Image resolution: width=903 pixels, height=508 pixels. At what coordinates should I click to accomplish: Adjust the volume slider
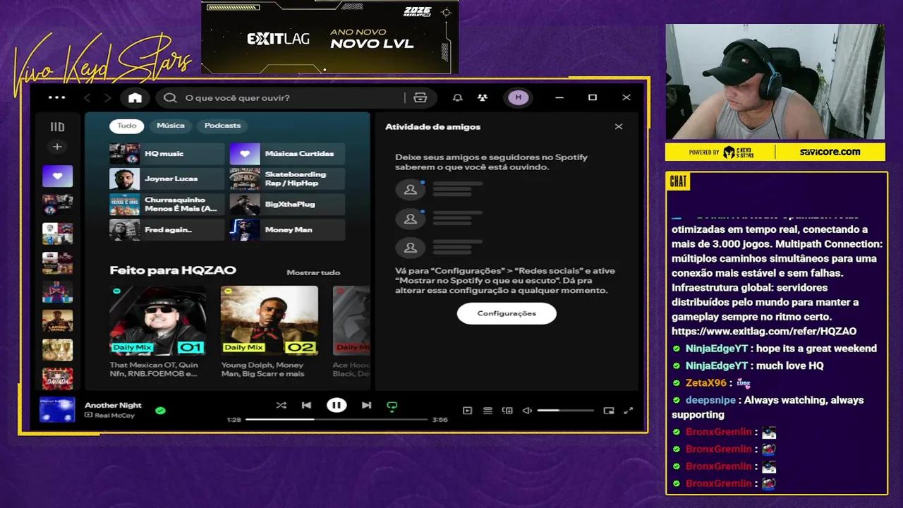tap(566, 411)
